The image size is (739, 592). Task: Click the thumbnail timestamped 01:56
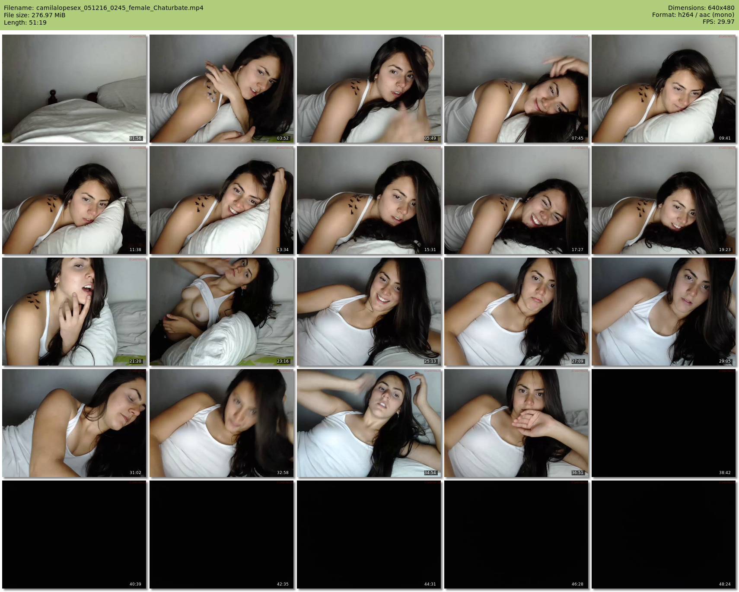pos(74,89)
